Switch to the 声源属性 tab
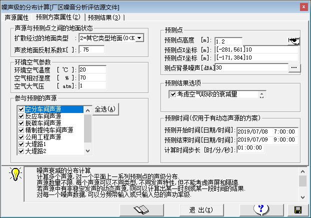 pos(16,17)
